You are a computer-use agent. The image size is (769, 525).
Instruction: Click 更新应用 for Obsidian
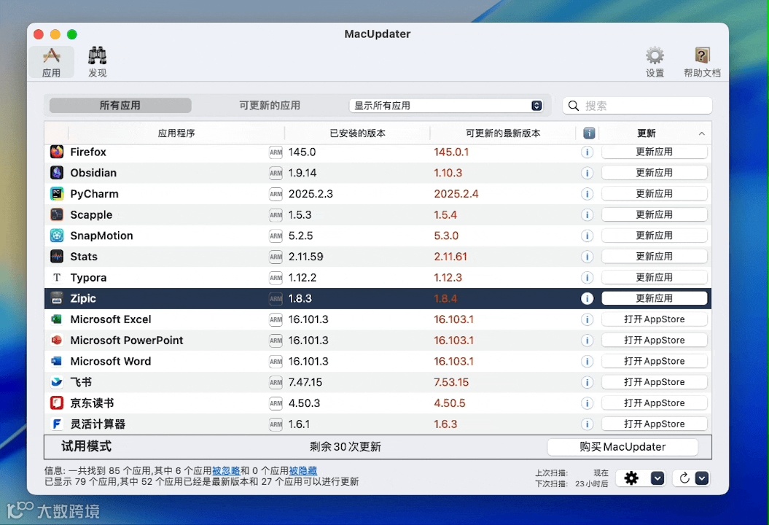click(x=655, y=173)
